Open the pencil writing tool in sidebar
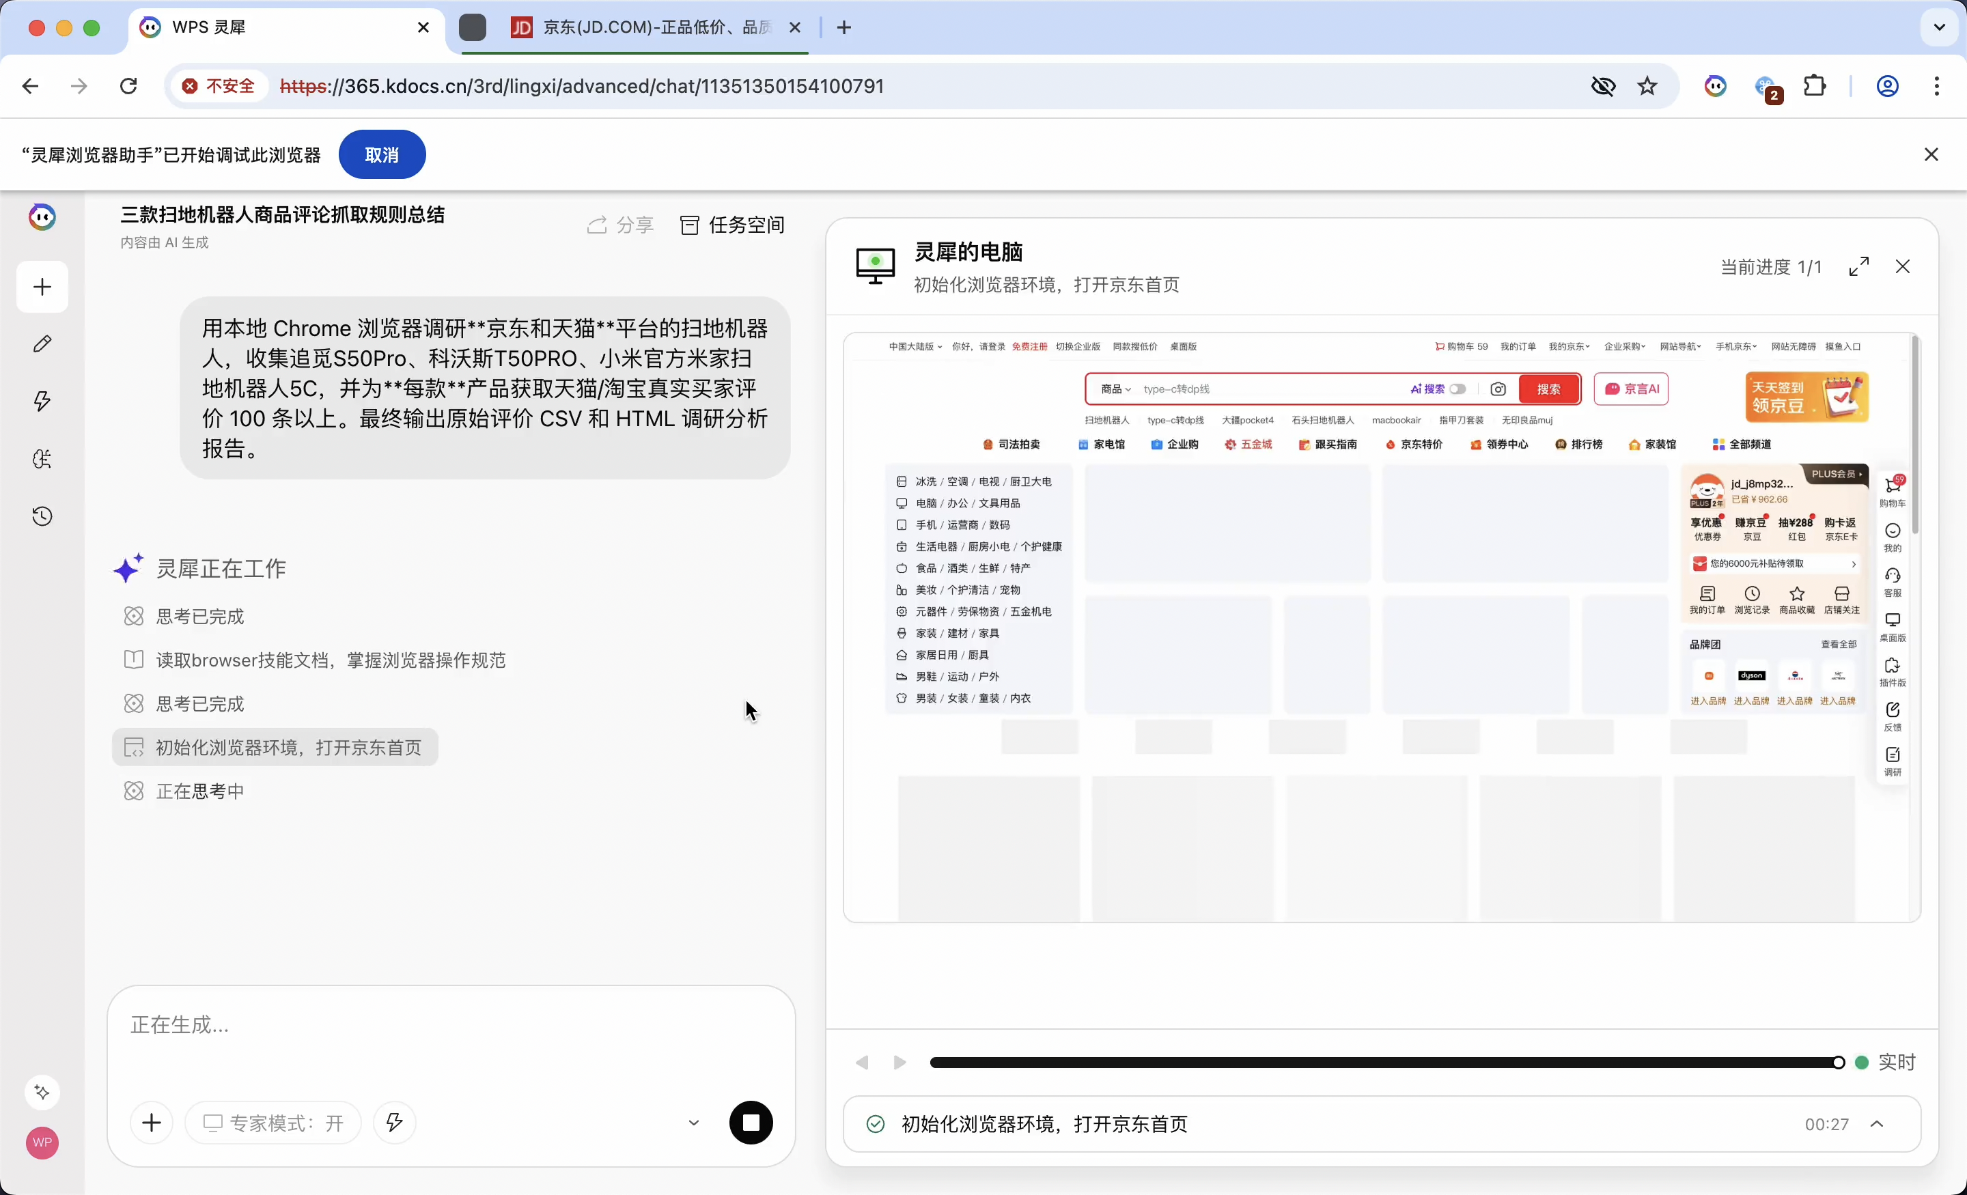This screenshot has width=1967, height=1195. pos(42,344)
